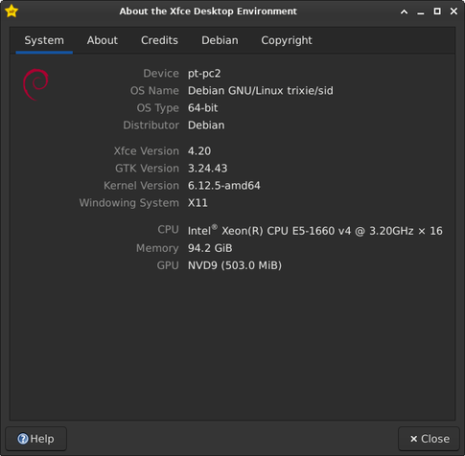Minimize the About Xfce window
The height and width of the screenshot is (456, 465).
pos(421,11)
